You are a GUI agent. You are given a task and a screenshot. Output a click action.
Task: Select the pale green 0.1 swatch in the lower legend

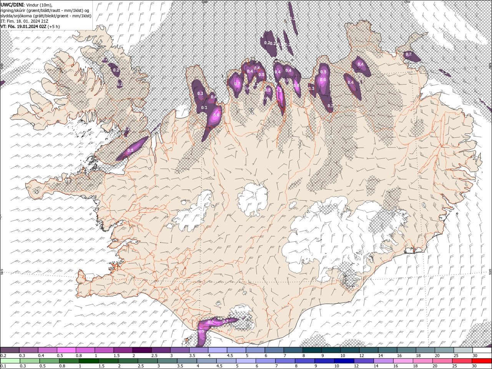[10, 361]
